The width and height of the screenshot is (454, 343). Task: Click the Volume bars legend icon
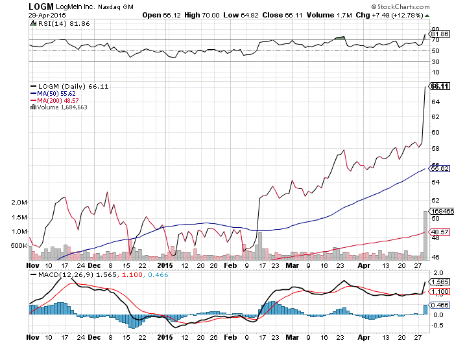(x=33, y=107)
